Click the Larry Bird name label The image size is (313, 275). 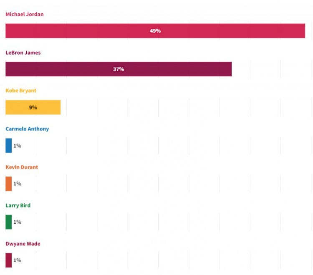coord(18,205)
